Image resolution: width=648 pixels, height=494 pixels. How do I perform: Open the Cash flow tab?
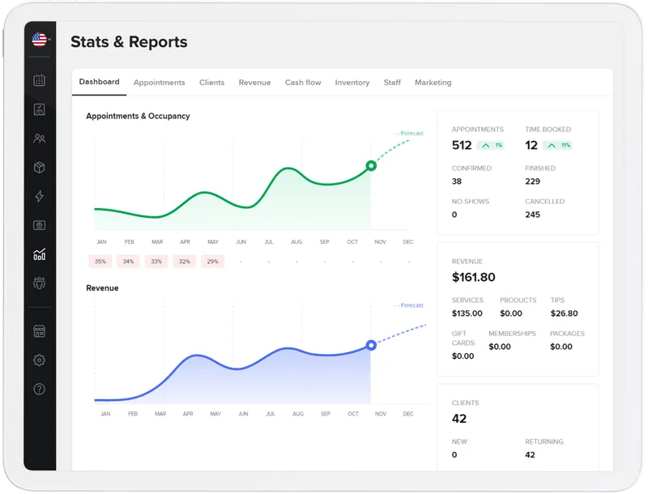tap(303, 82)
